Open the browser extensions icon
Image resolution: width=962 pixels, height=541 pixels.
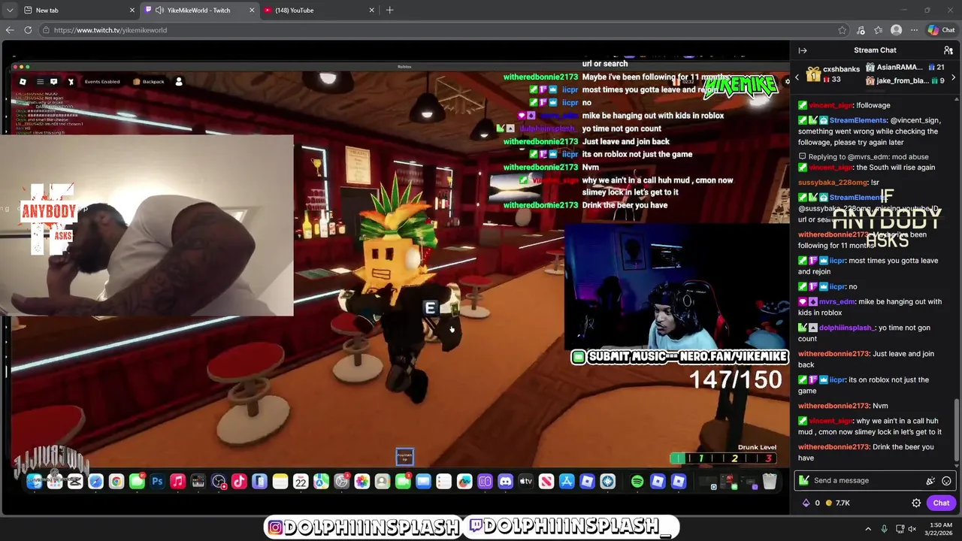click(x=861, y=30)
